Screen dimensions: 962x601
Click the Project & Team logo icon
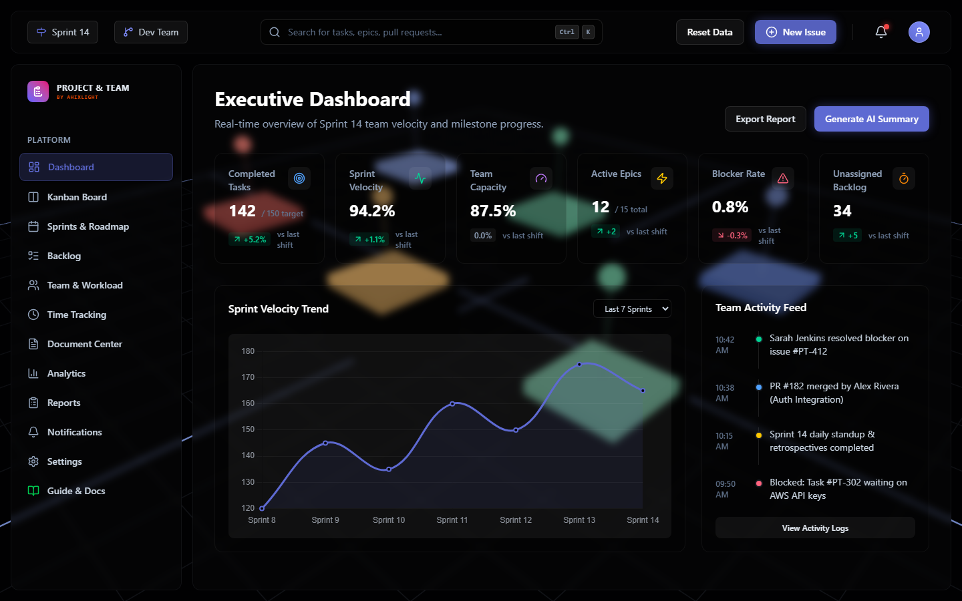[x=38, y=91]
